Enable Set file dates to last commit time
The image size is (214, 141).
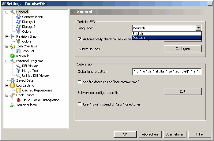pyautogui.click(x=80, y=82)
